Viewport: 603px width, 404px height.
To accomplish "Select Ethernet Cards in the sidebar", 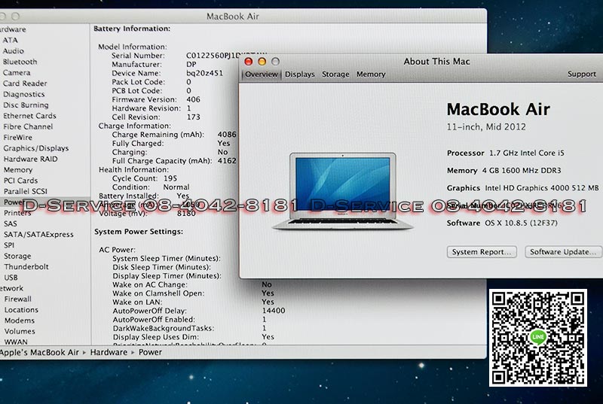I will point(29,116).
